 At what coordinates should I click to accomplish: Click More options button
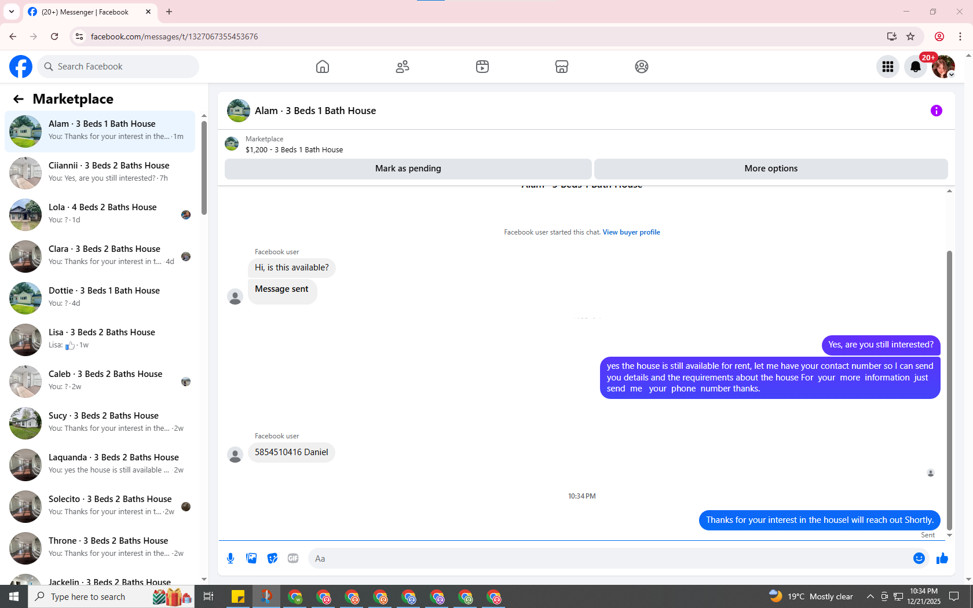pyautogui.click(x=771, y=169)
